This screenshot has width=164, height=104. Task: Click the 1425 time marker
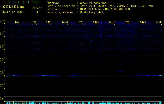80,22
